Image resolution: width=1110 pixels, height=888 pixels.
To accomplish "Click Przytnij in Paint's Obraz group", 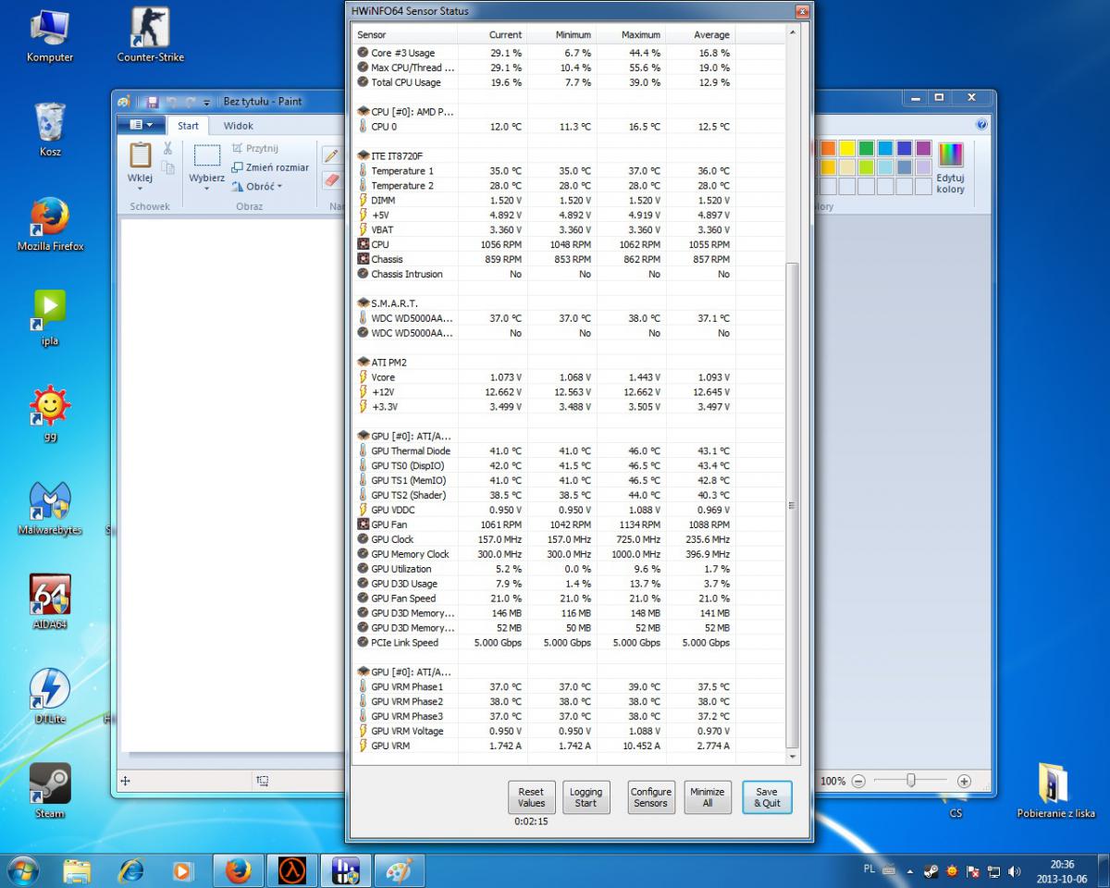I will 255,148.
